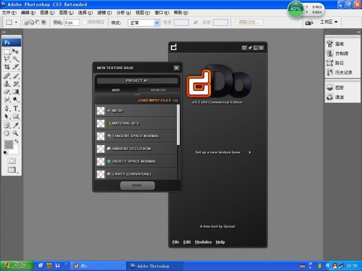Reset to default black and white colors
This screenshot has height=271, width=362.
5,153
